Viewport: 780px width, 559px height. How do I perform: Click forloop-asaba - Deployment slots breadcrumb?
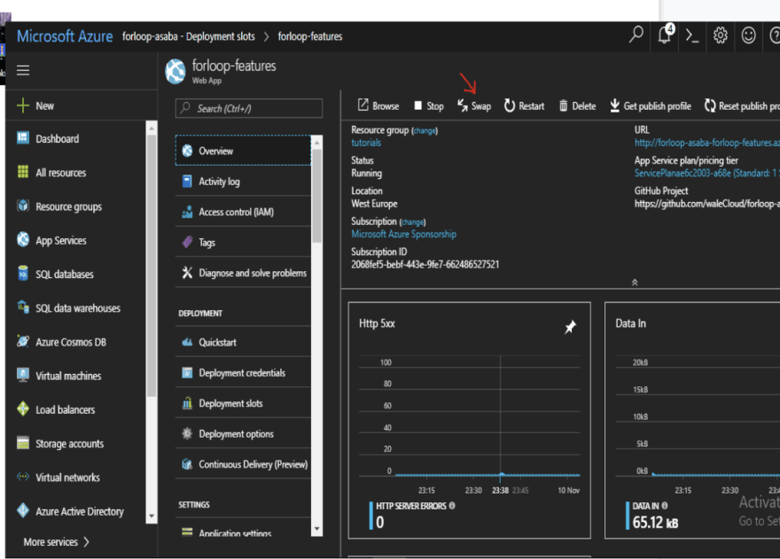[189, 36]
